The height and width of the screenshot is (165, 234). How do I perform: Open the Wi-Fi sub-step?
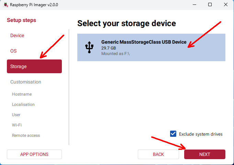click(x=17, y=125)
